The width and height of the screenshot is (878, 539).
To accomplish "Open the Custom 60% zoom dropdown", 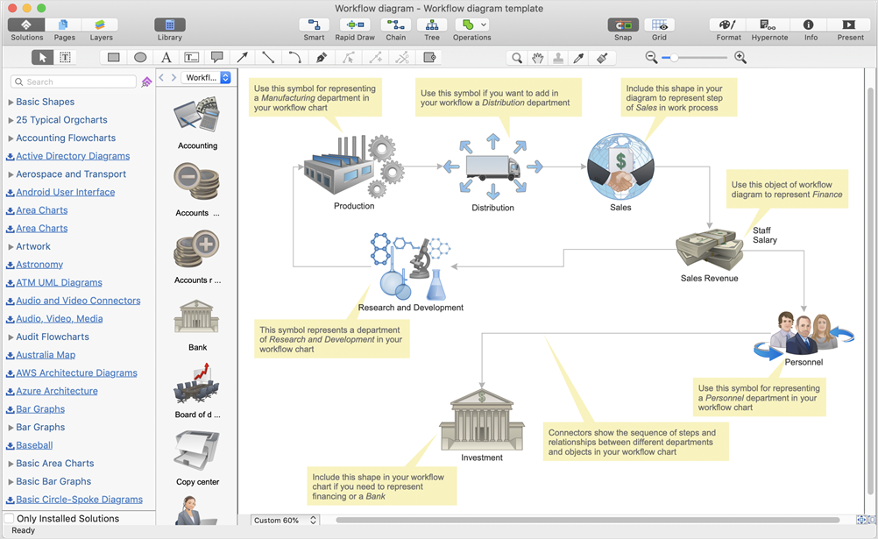I will point(285,520).
